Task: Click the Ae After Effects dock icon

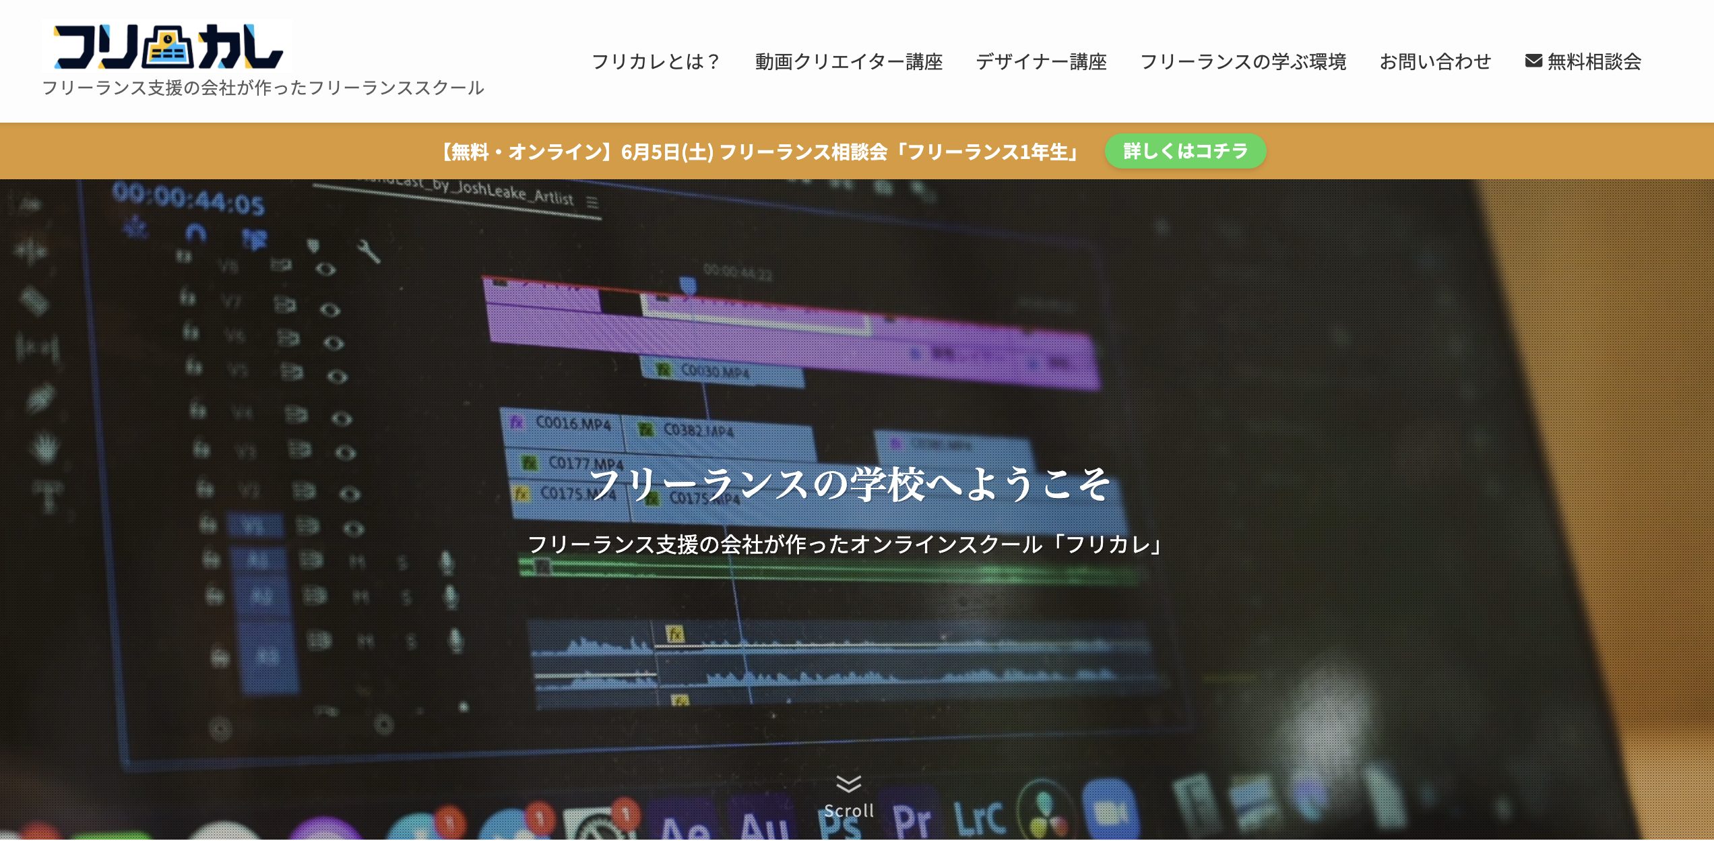Action: pos(684,826)
